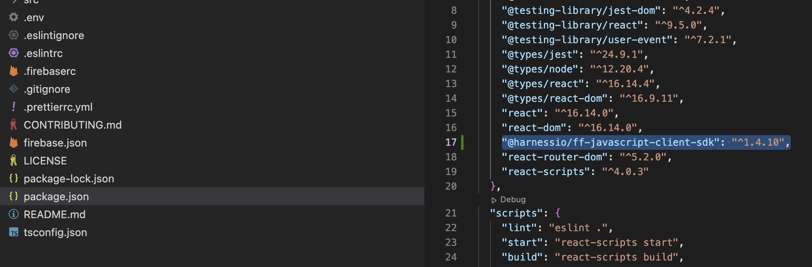
Task: Click the Debug play triangle icon
Action: 494,200
